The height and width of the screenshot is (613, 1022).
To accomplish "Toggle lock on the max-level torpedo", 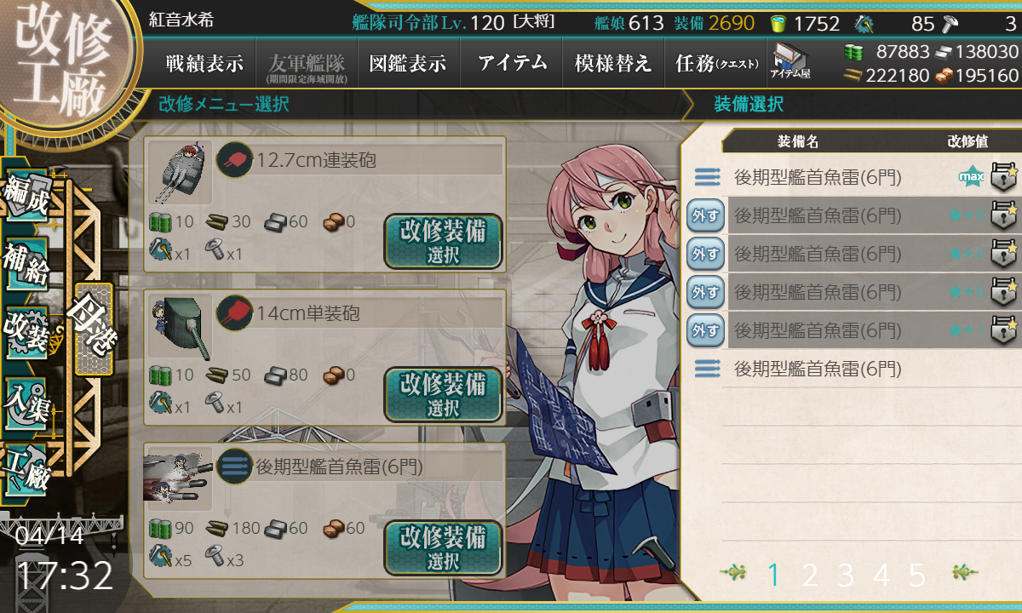I will coord(1004,177).
